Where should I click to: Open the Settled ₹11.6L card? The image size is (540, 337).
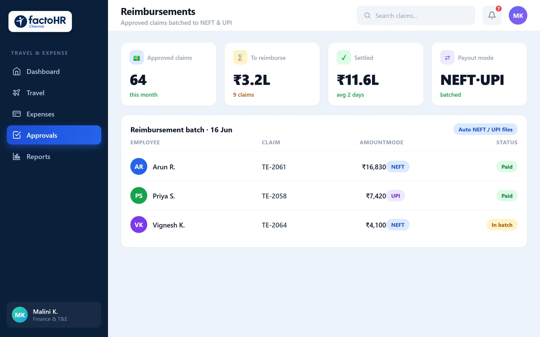tap(376, 74)
